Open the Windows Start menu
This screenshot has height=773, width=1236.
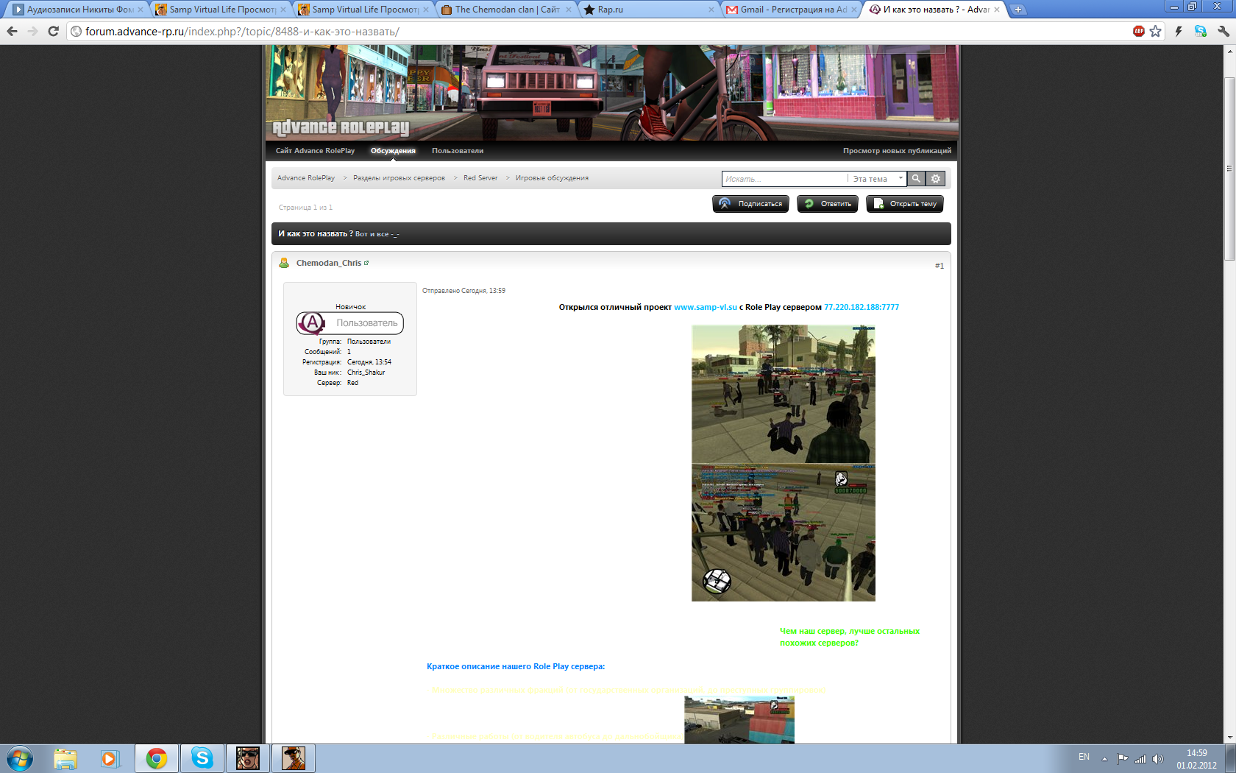pos(20,758)
